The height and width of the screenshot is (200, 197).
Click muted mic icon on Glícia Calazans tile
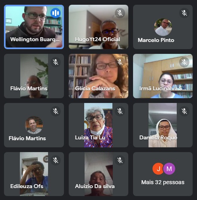(120, 62)
